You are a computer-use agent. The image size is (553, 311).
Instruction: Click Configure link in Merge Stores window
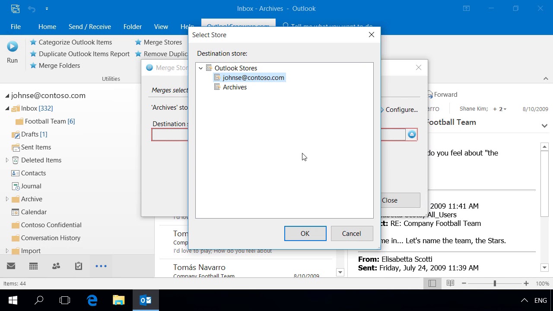click(x=402, y=110)
